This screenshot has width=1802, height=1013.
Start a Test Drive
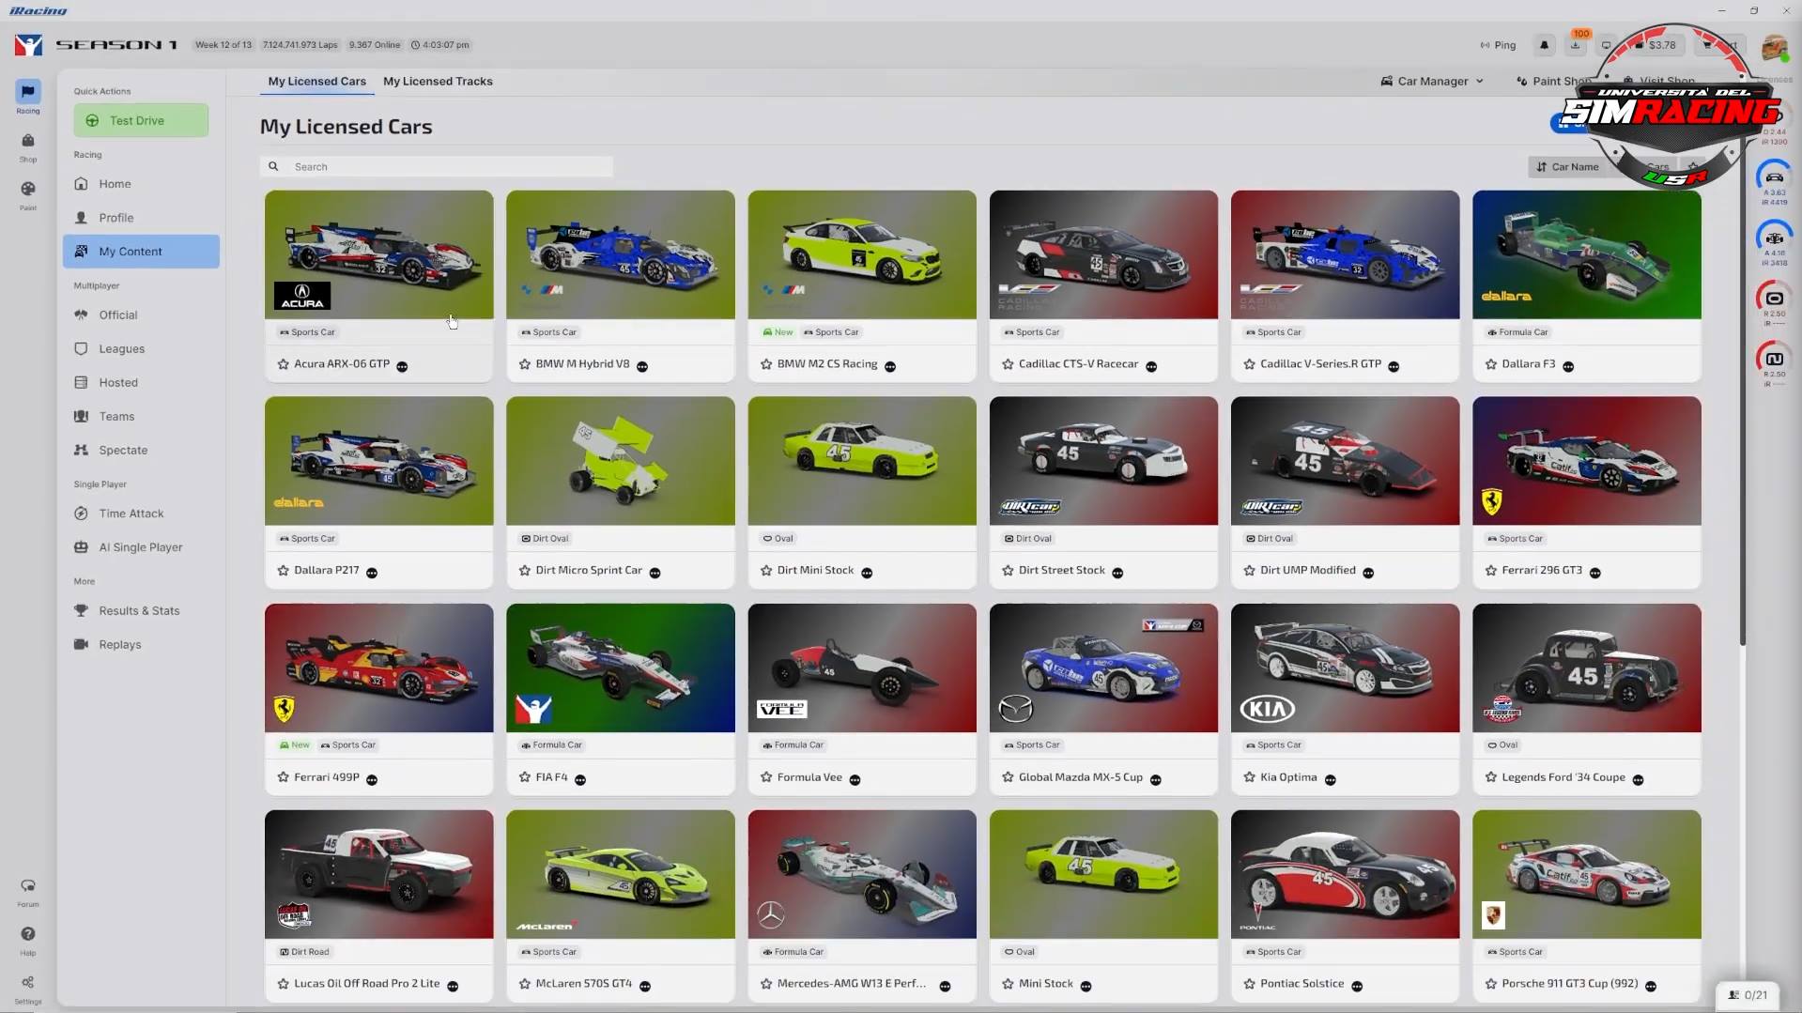pos(141,120)
